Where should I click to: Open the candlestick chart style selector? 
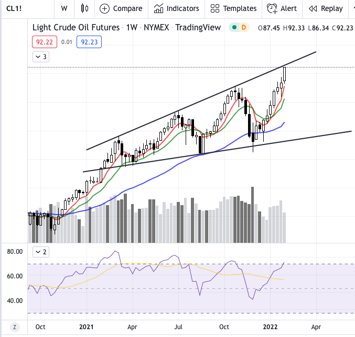tap(85, 8)
